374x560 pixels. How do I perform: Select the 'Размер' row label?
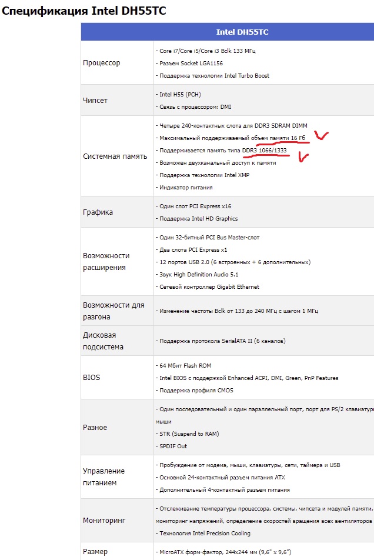coord(95,551)
